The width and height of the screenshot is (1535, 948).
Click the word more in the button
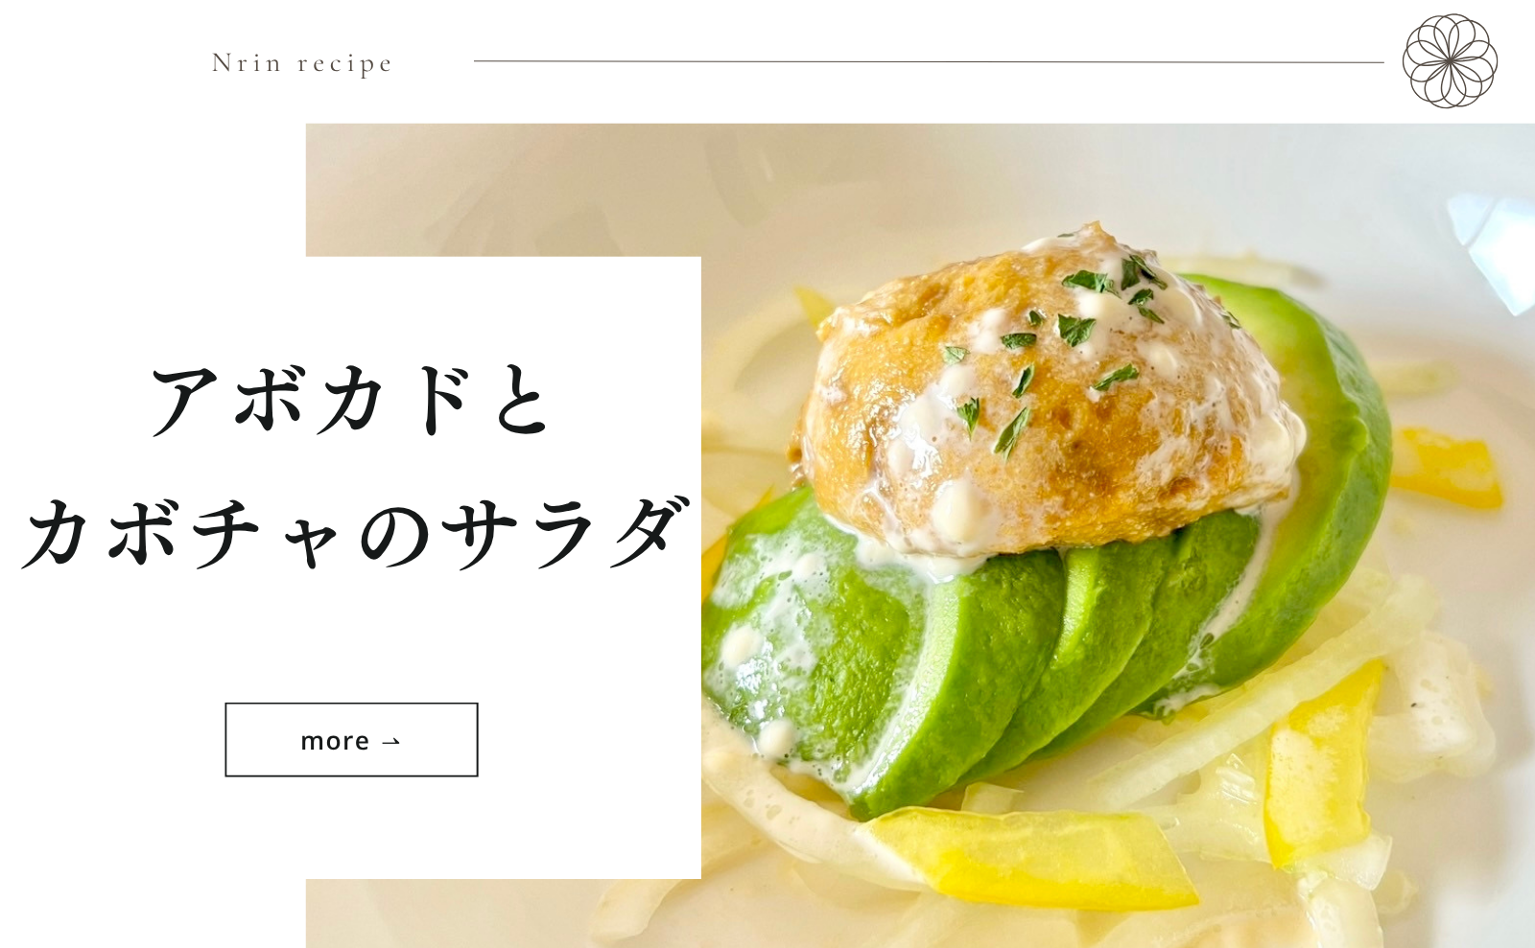pos(335,741)
